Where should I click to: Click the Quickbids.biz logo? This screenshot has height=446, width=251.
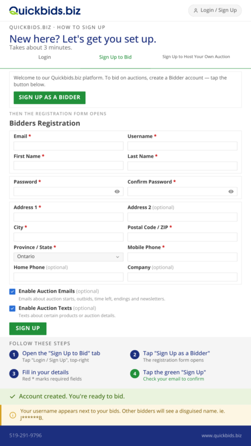[x=45, y=11]
